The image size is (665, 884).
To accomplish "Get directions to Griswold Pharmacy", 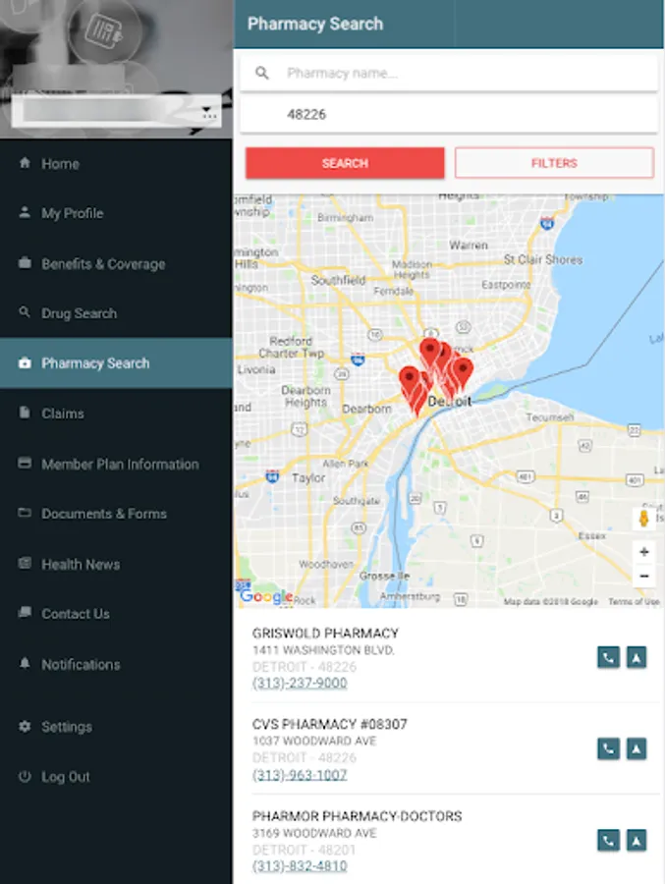I will coord(637,657).
